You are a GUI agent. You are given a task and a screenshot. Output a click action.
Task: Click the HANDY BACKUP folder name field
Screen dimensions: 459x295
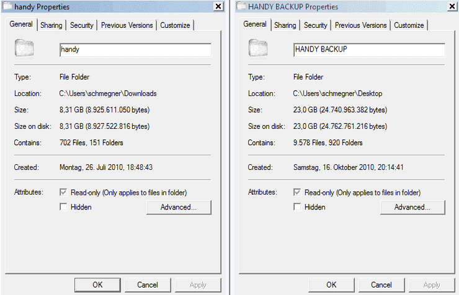click(x=369, y=50)
